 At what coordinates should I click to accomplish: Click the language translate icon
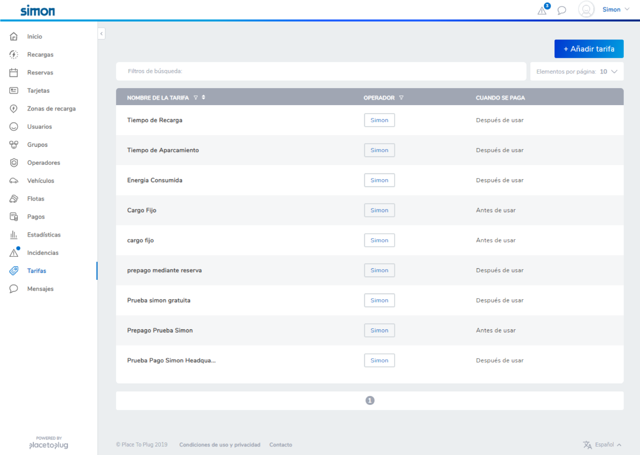(587, 445)
